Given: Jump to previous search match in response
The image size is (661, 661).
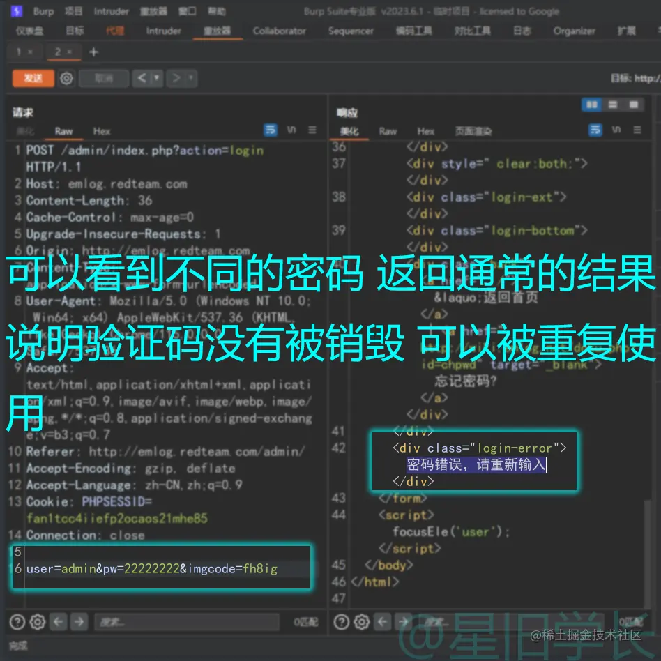Looking at the screenshot, I should tap(382, 622).
